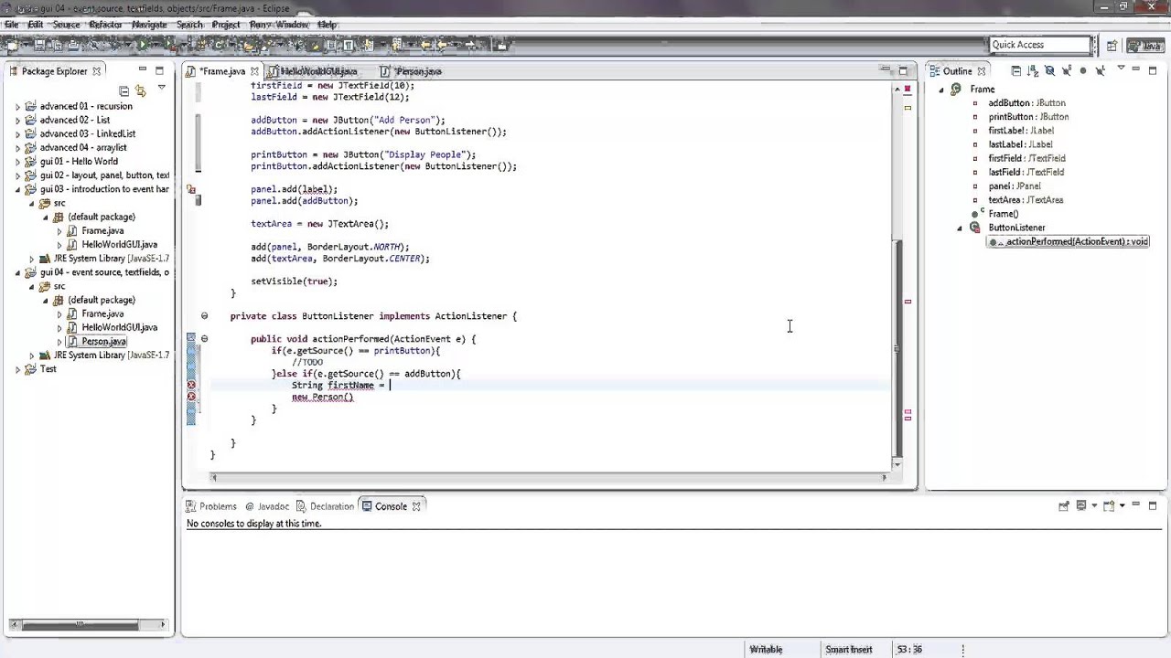Click the Toggle Mark Occurrences highlighter icon
This screenshot has width=1171, height=658.
[x=314, y=44]
